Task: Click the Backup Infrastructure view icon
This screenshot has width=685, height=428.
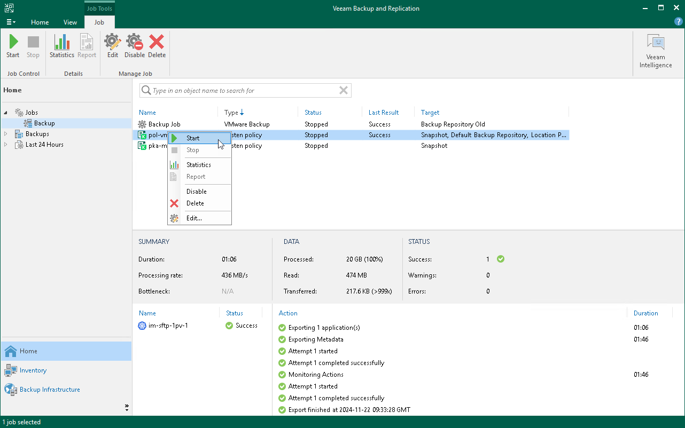Action: [x=11, y=390]
